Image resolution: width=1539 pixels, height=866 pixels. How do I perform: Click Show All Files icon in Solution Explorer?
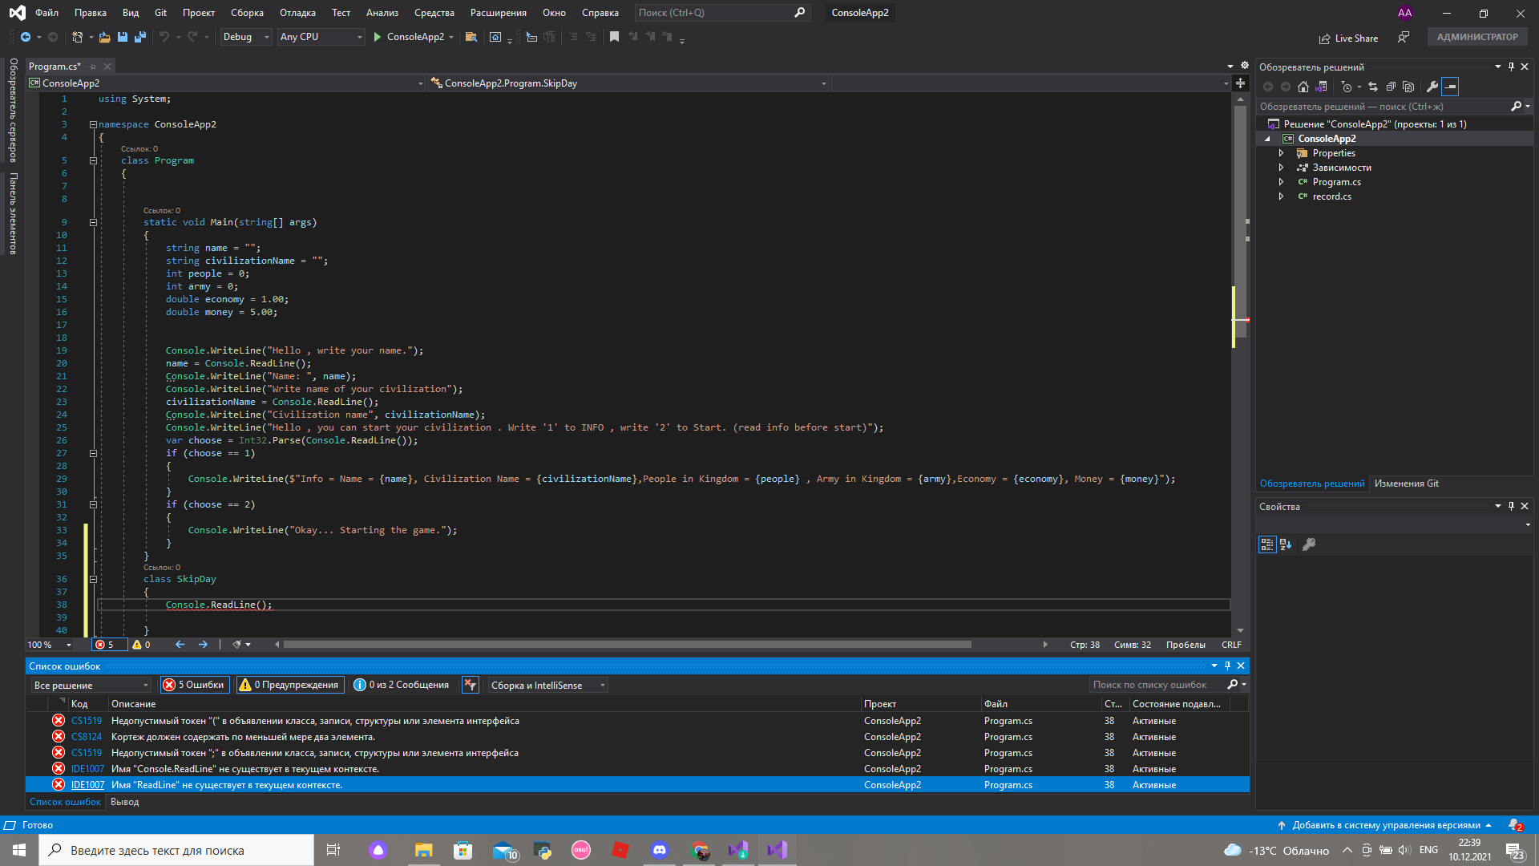[x=1408, y=87]
